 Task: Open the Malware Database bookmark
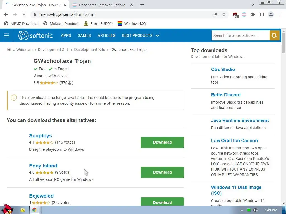(x=61, y=23)
